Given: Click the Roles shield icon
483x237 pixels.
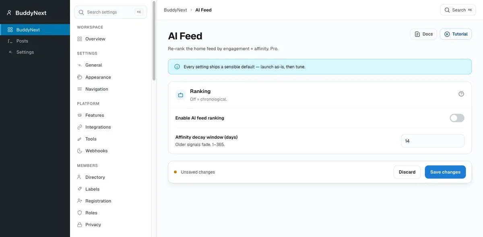Looking at the screenshot, I should click(80, 213).
